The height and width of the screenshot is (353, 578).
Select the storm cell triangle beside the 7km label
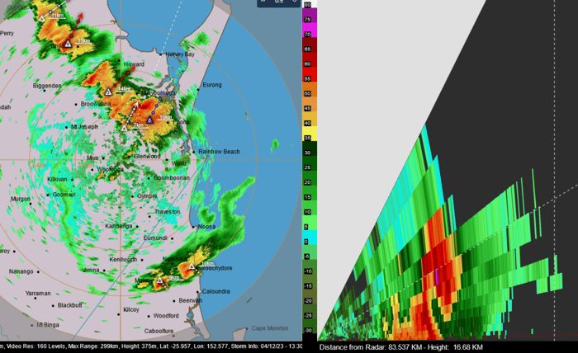click(124, 128)
